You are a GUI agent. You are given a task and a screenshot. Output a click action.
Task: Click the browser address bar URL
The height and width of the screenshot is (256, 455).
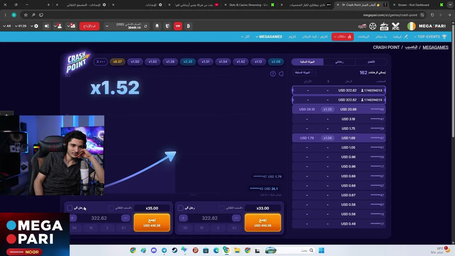[x=390, y=15]
